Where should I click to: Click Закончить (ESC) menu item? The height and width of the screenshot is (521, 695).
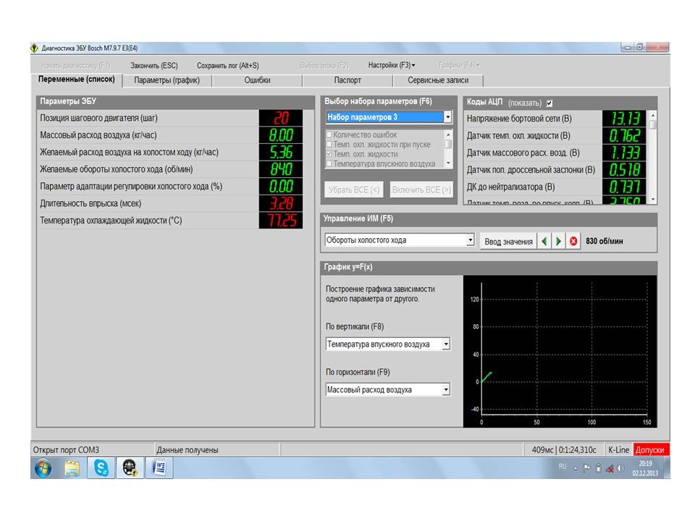(x=153, y=66)
